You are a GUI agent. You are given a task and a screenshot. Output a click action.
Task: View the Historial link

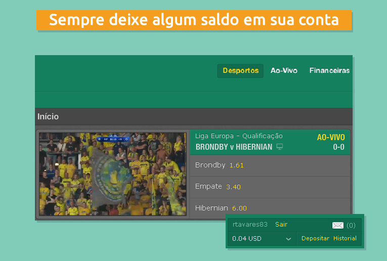[x=345, y=238]
